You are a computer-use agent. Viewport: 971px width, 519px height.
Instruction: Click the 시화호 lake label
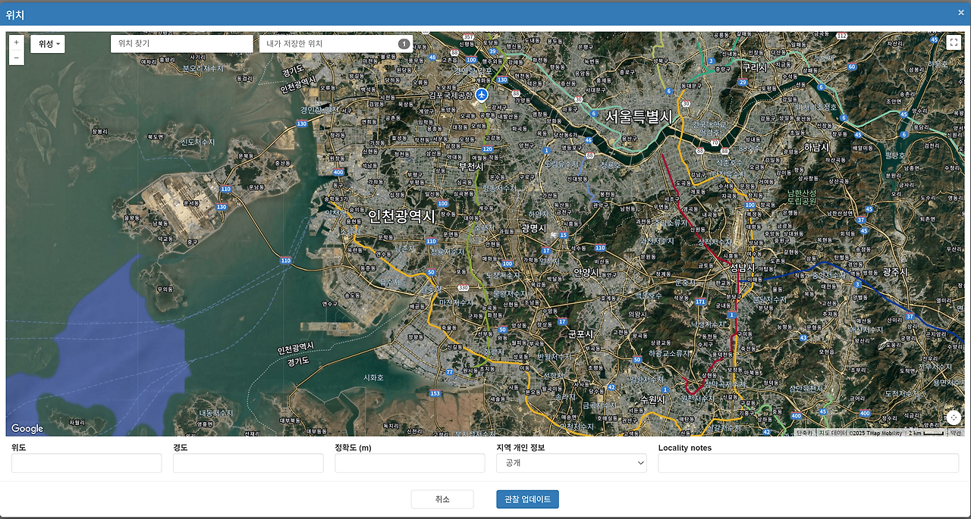point(373,377)
